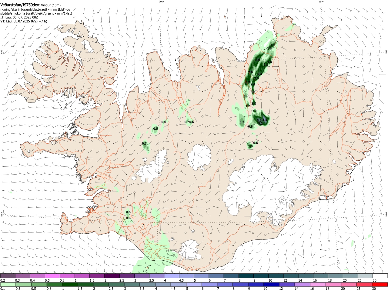388x291 pixels.
Task: Click the bottom legend row swatch labeled 6
Action: pos(209,284)
